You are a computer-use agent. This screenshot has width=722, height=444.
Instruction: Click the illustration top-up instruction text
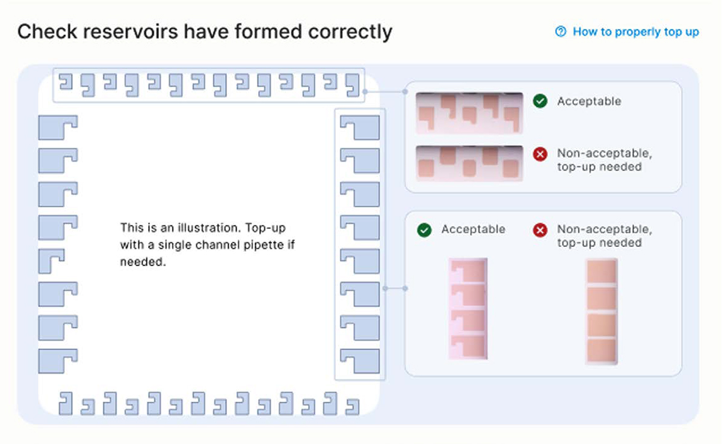[208, 245]
